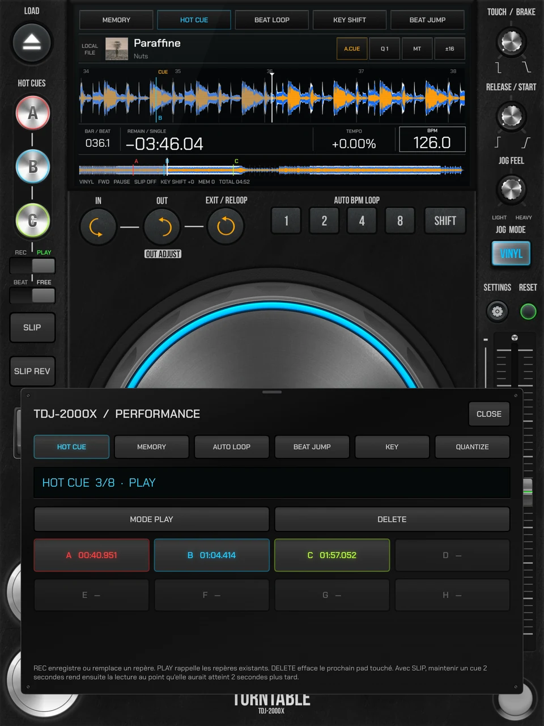
Task: Click Paraffine track artwork thumbnail
Action: click(x=117, y=49)
